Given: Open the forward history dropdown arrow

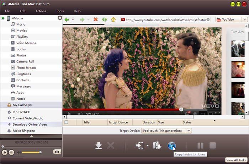Looking at the screenshot, I should point(88,20).
